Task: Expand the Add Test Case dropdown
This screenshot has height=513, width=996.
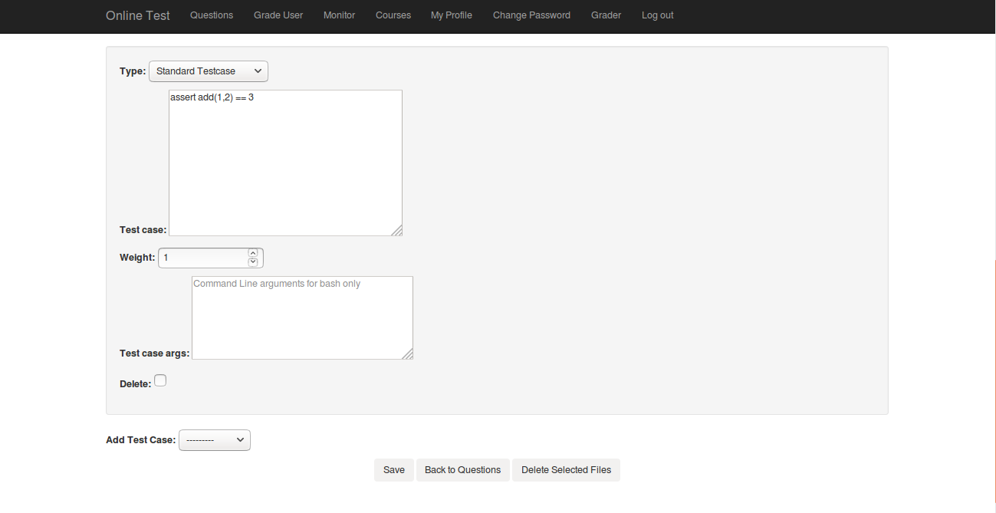Action: point(215,440)
